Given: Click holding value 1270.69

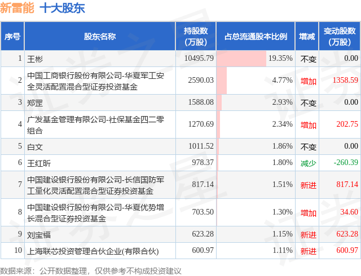Looking at the screenshot, I should click(x=201, y=124).
